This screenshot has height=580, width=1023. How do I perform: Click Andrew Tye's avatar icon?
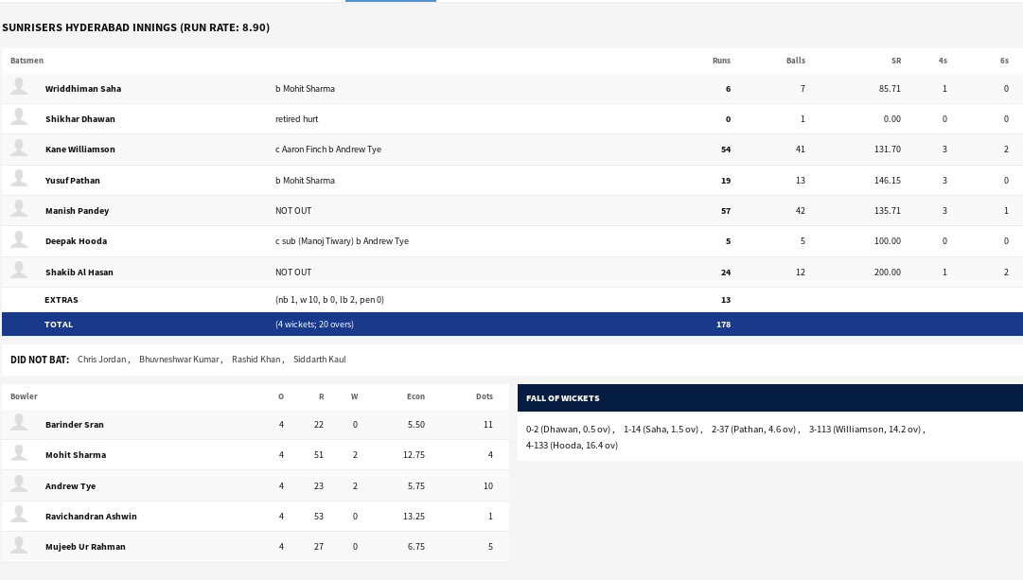click(x=20, y=484)
